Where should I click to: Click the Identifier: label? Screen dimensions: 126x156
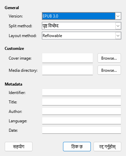(x=17, y=93)
